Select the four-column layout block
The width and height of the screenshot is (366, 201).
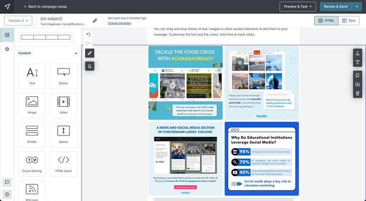46,37
